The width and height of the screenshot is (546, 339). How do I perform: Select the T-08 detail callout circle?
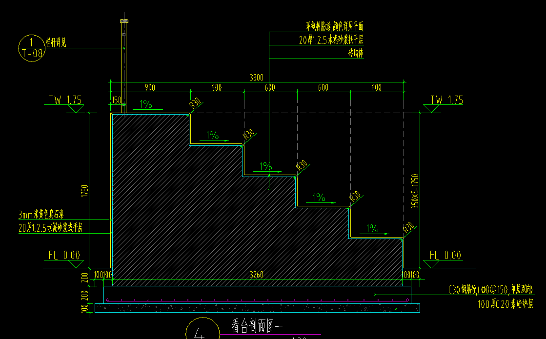click(32, 48)
